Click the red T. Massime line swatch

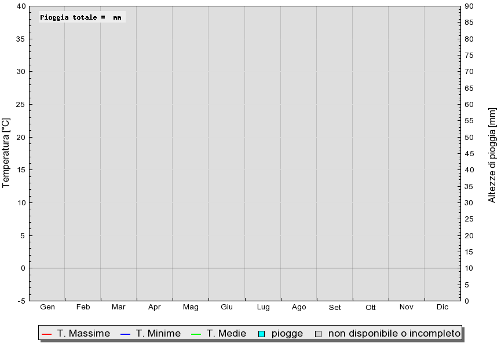[x=47, y=334]
